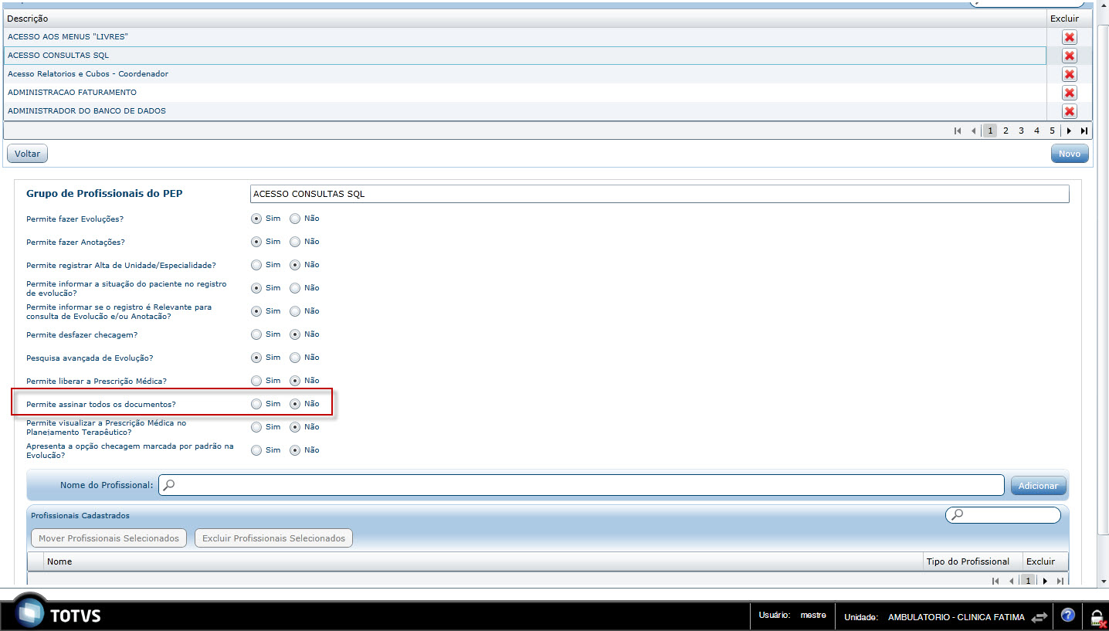This screenshot has width=1109, height=631.
Task: Choose Sim for Permite desfazer checagem
Action: click(x=256, y=334)
